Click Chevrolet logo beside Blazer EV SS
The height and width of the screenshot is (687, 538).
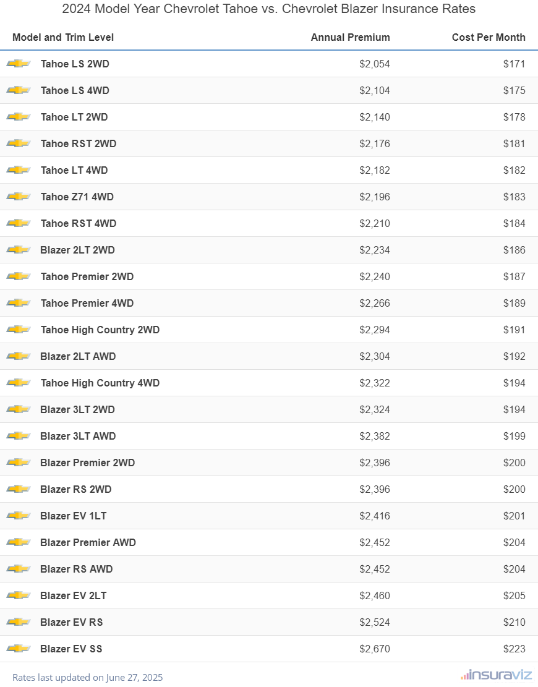click(x=19, y=649)
